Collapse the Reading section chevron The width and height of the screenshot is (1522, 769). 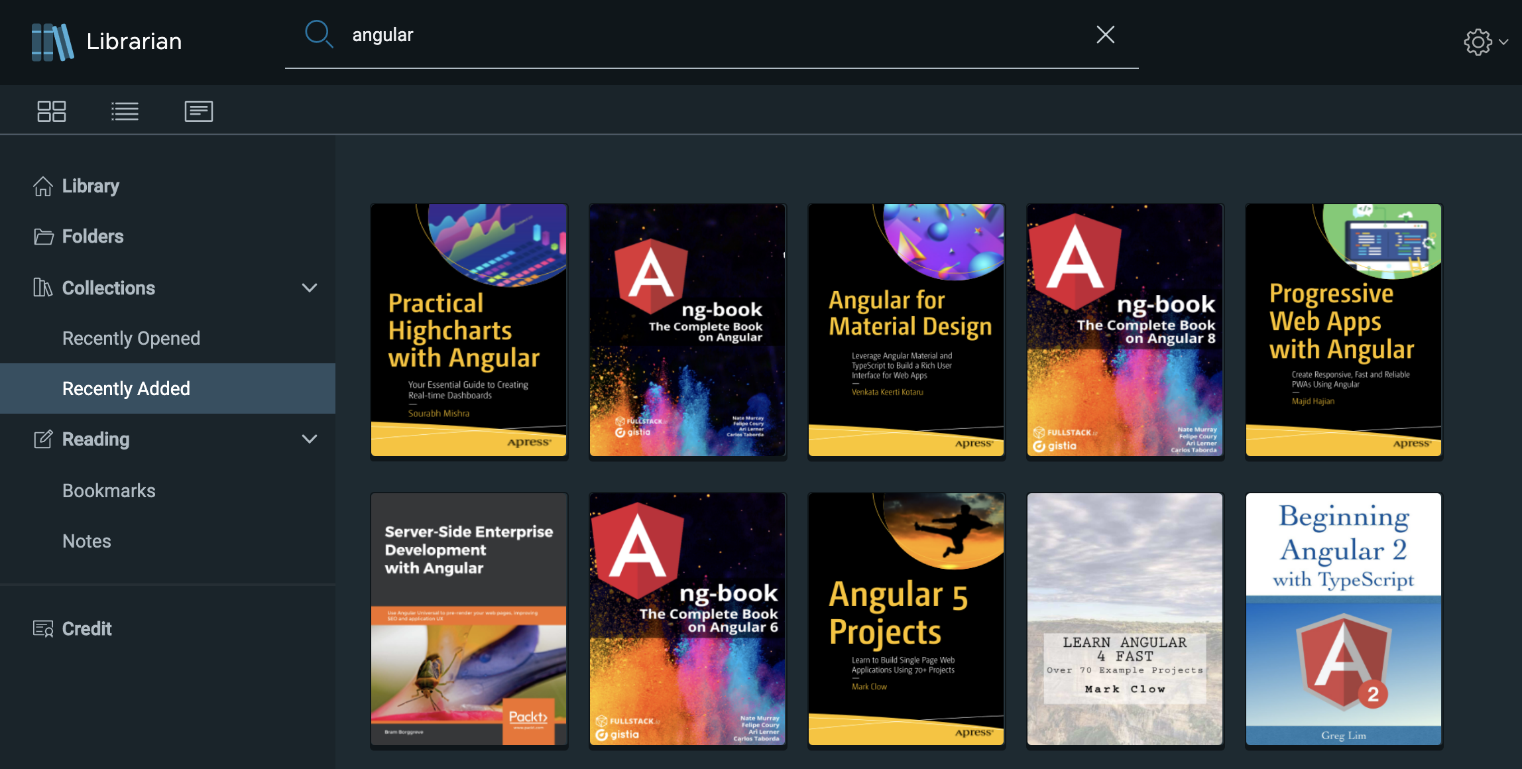click(309, 439)
